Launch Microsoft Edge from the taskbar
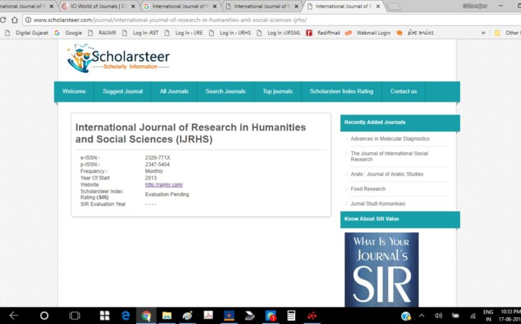 tap(125, 316)
